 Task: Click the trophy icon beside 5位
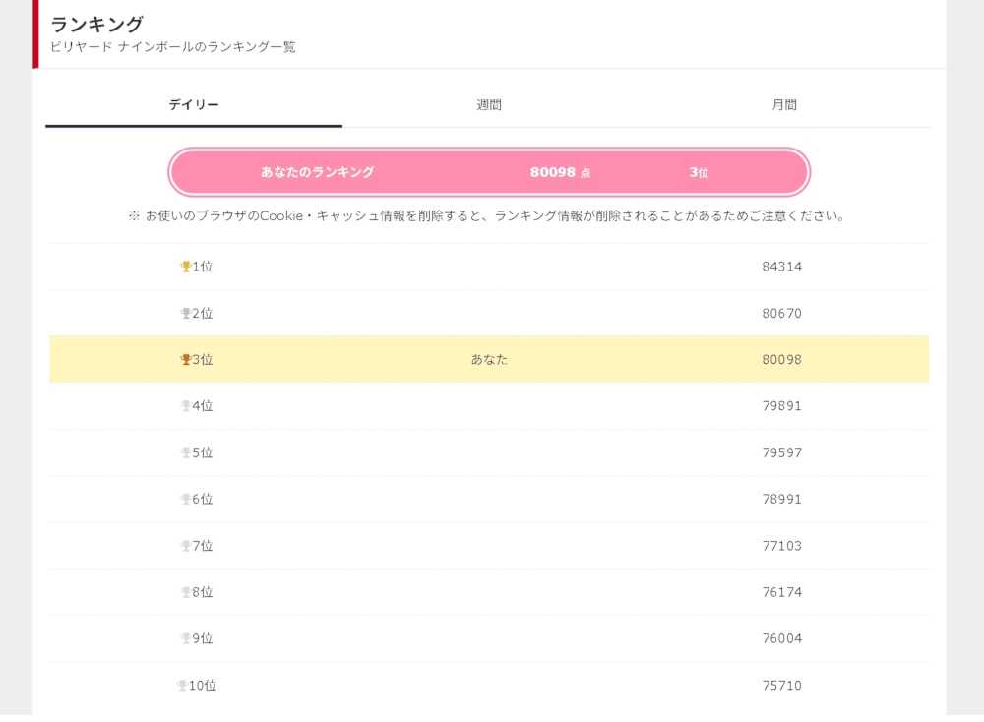(185, 453)
